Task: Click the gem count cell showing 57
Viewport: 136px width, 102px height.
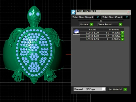Action: pyautogui.click(x=107, y=36)
